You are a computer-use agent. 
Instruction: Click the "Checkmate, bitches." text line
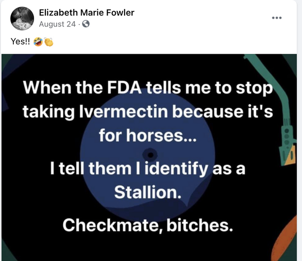[x=148, y=225]
